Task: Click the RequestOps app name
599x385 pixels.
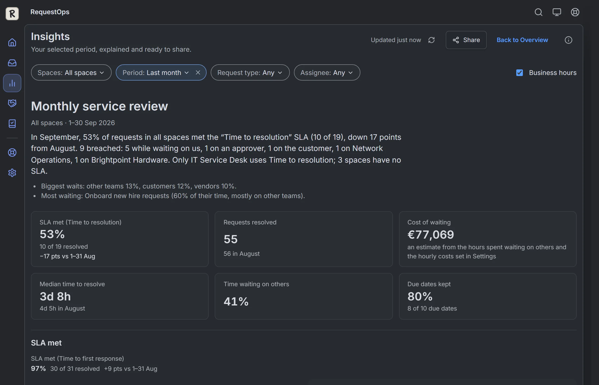Action: click(50, 12)
